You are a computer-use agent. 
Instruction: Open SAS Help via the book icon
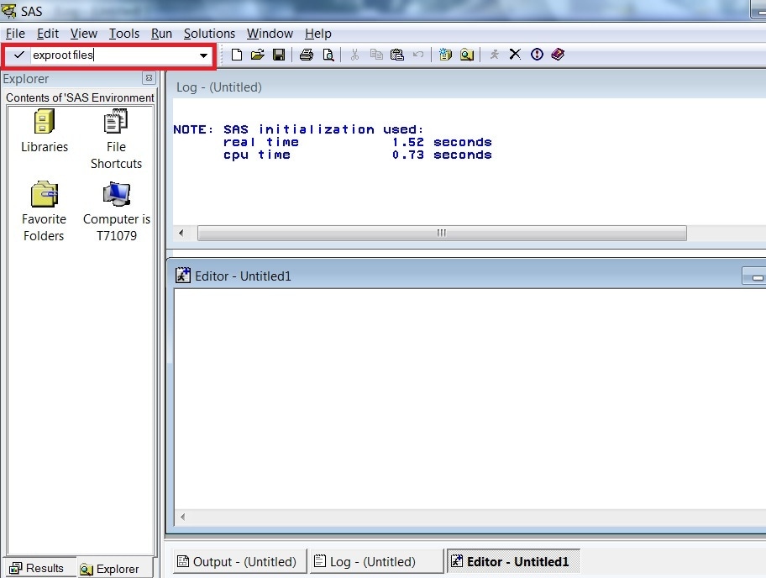558,54
